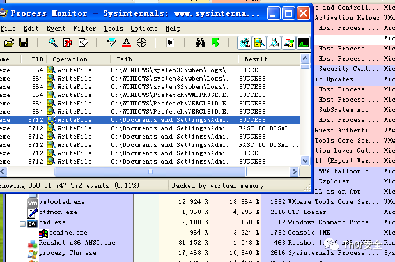Click the Process Monitor title bar icon
Viewport: 395px width, 262px height.
point(3,13)
